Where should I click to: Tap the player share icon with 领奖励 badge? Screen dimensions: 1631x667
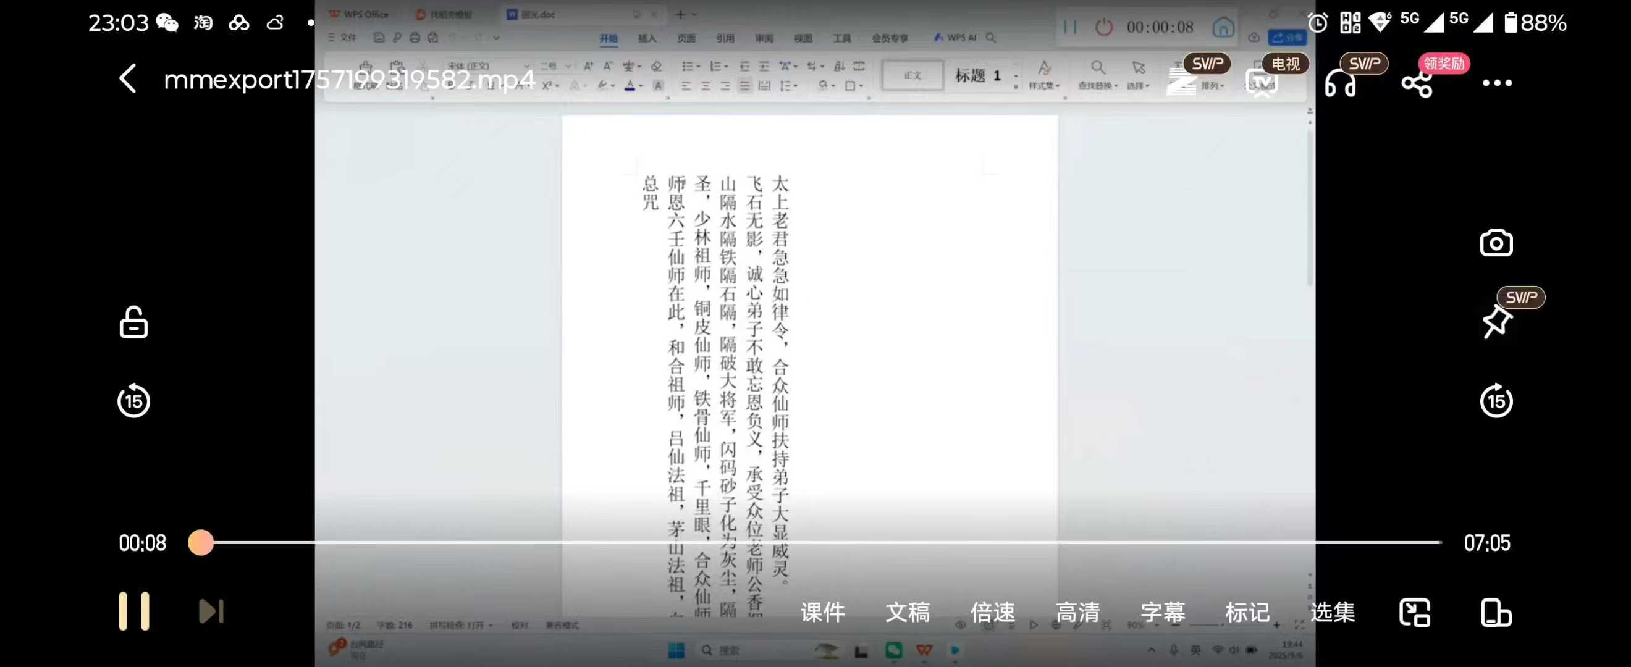coord(1417,83)
